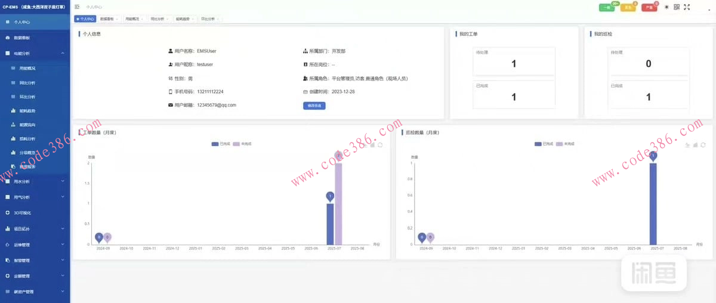The width and height of the screenshot is (716, 303).
Task: Close the 数据看板 page tab
Action: [x=117, y=19]
